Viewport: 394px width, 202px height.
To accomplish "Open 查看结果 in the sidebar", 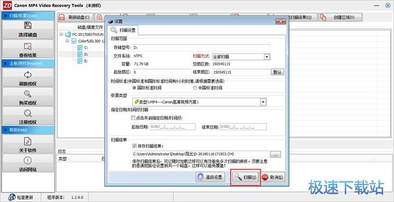I will tap(28, 49).
